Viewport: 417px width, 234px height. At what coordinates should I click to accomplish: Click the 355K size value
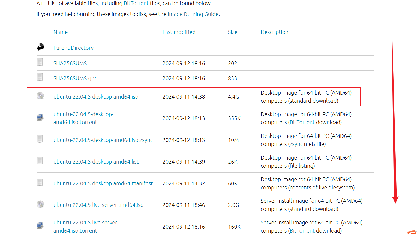(x=234, y=118)
